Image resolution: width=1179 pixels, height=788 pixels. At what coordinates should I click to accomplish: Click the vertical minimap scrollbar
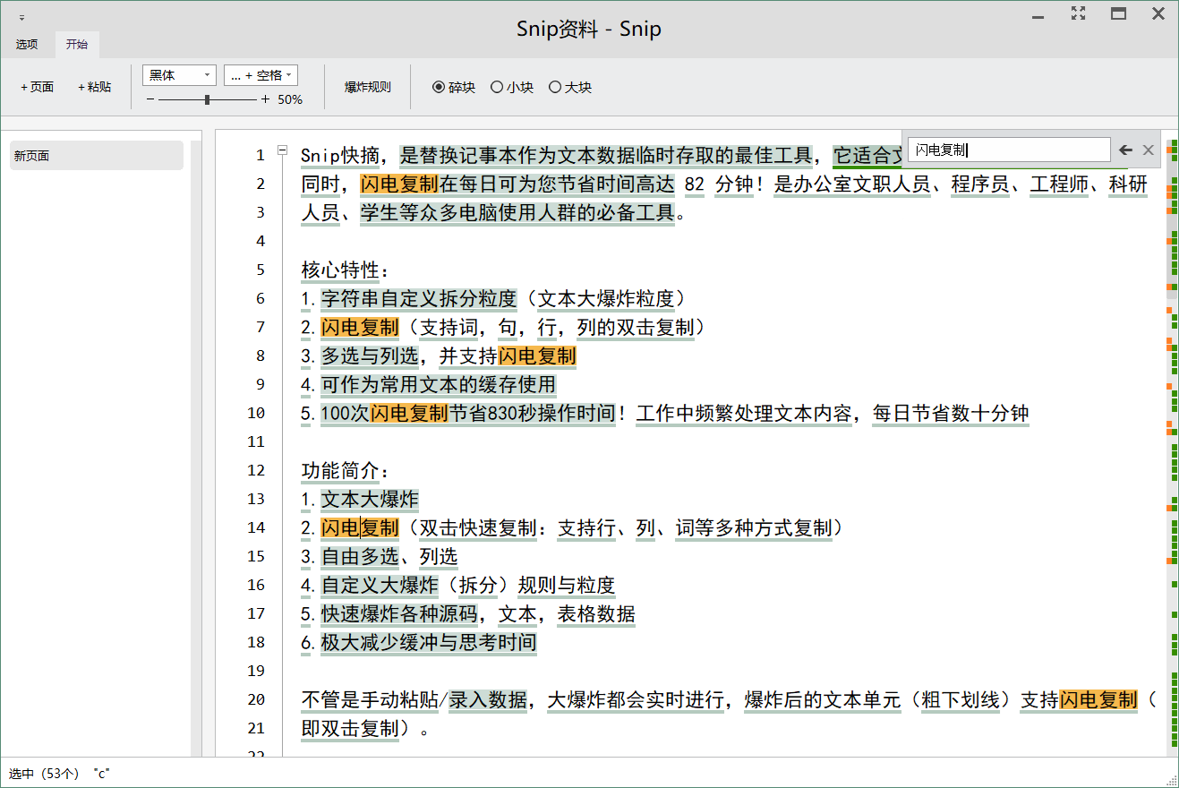(1172, 441)
